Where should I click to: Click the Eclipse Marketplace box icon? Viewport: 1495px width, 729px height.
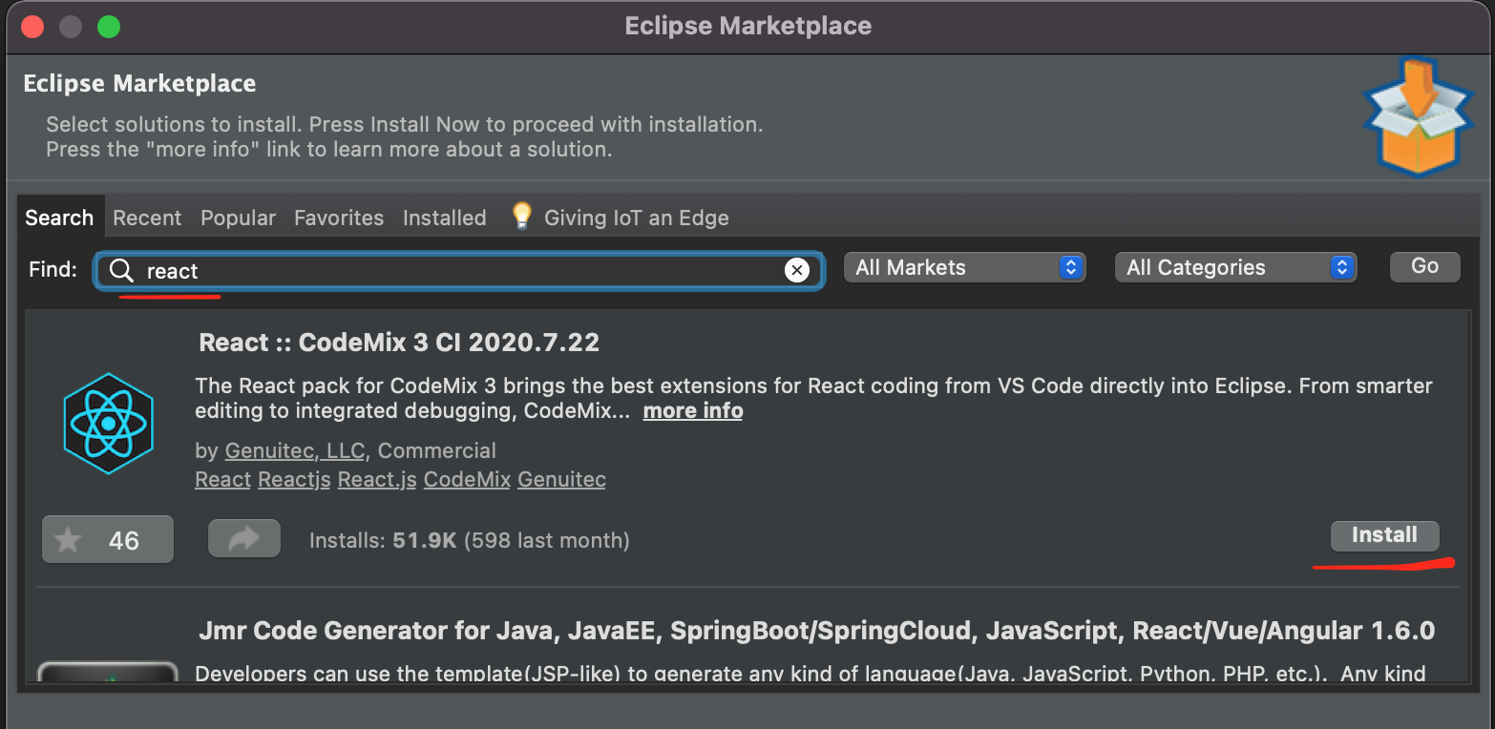tap(1418, 117)
